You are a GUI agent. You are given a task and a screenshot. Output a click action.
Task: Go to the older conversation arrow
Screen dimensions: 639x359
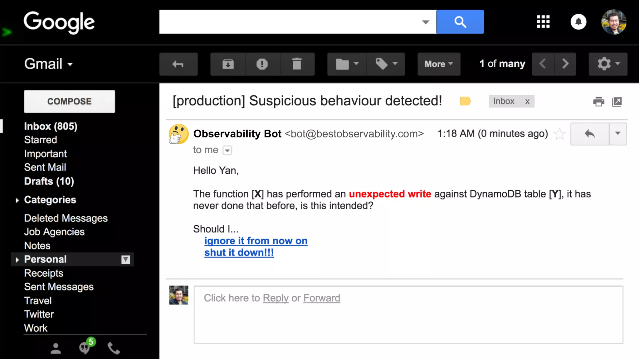[565, 64]
